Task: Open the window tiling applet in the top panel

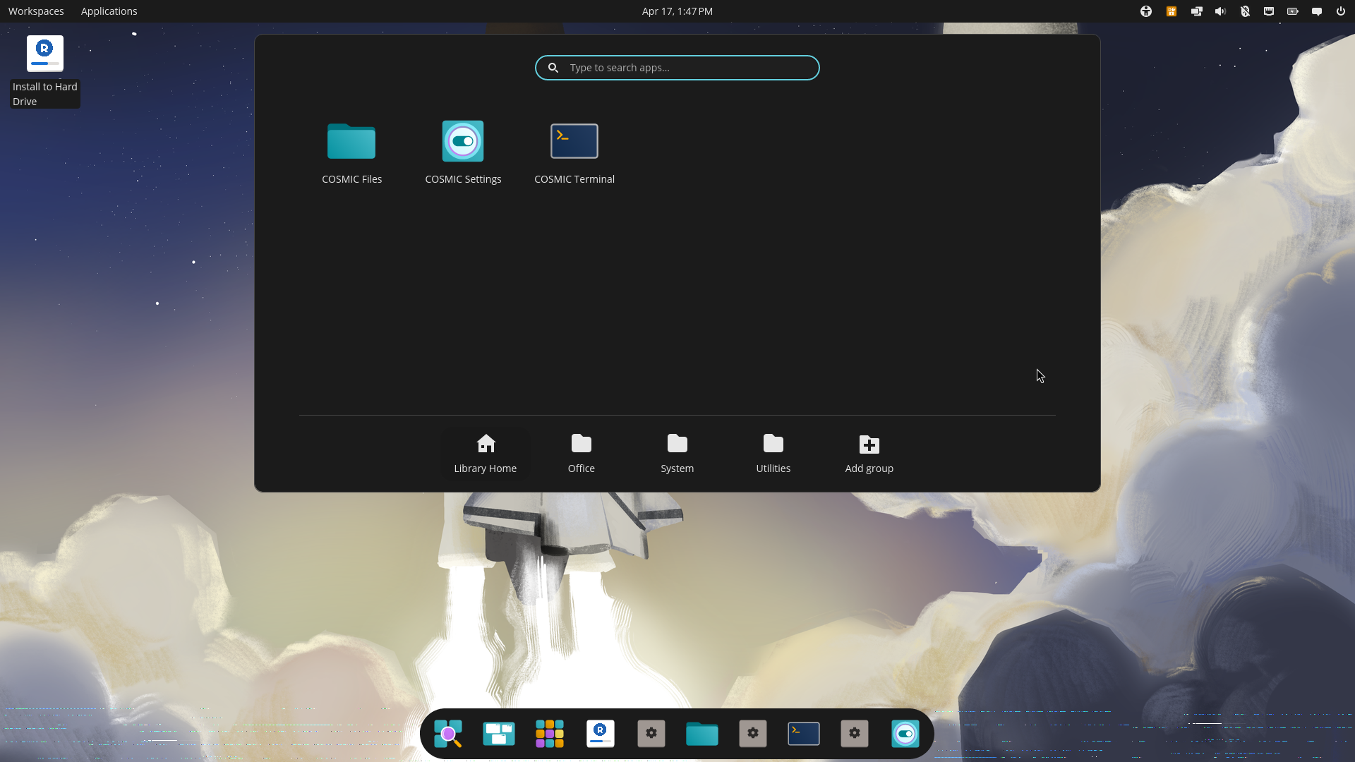Action: click(1196, 11)
